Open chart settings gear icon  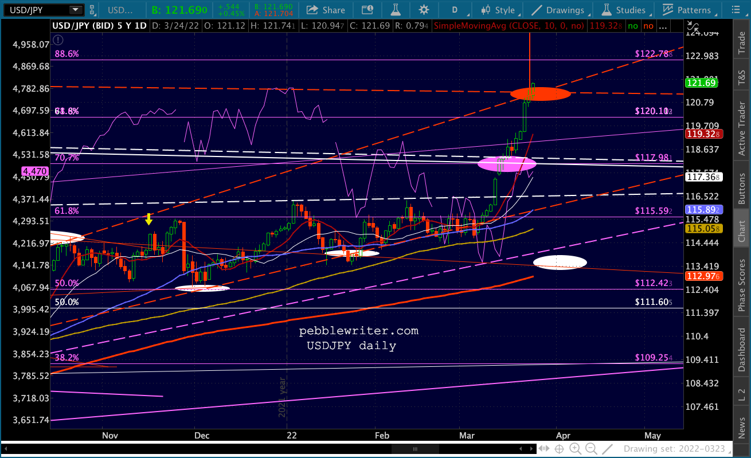coord(424,10)
